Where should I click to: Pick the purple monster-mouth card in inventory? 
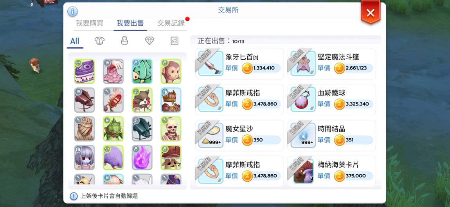pos(85,71)
